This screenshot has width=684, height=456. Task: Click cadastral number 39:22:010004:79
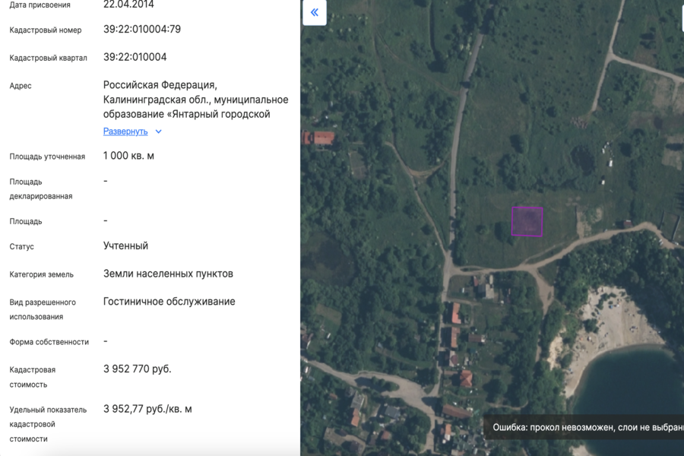pos(142,30)
